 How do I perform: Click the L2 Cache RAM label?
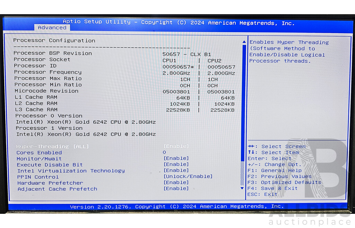[36, 103]
